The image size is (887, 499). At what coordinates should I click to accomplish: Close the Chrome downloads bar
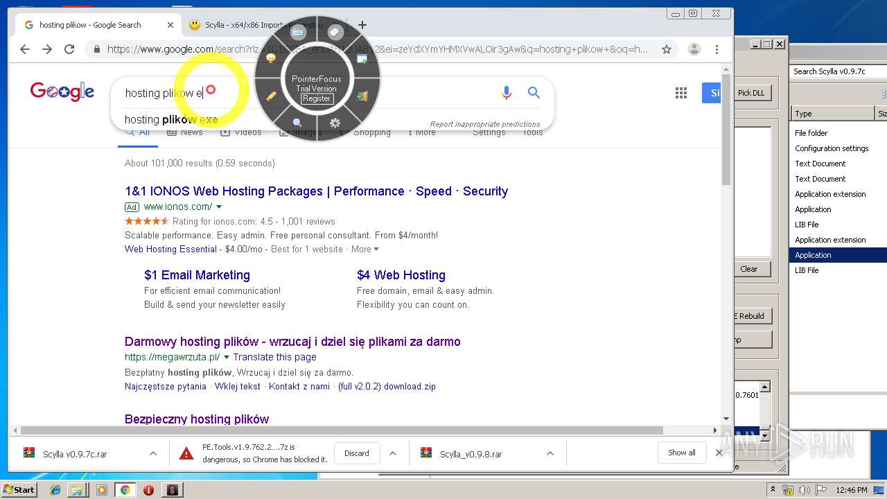719,453
